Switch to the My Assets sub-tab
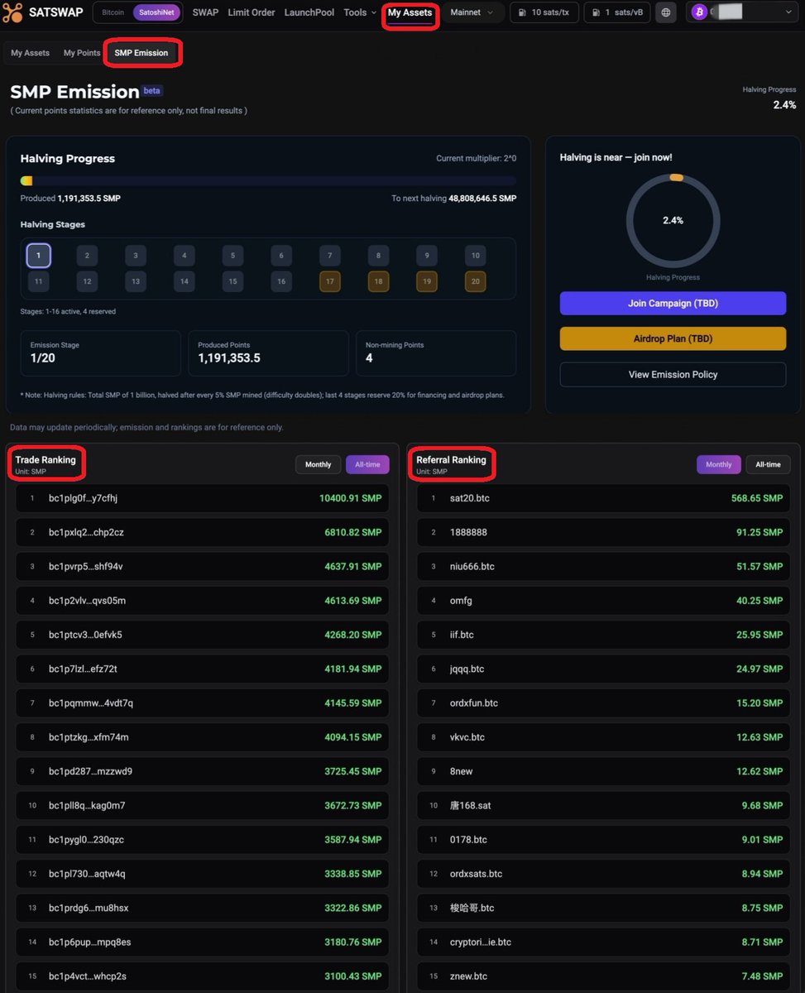 [30, 53]
